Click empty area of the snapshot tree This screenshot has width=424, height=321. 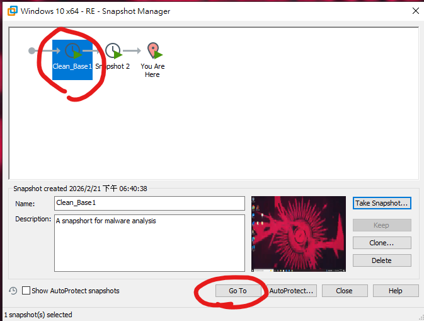coord(252,126)
